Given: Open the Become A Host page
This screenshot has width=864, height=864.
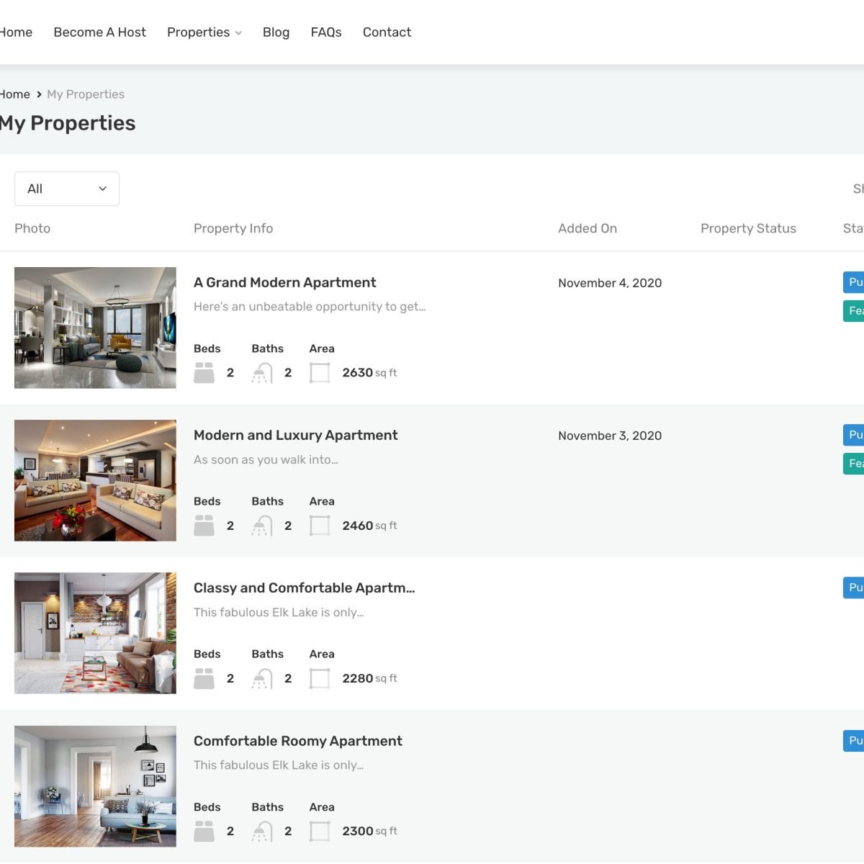Looking at the screenshot, I should coord(99,32).
